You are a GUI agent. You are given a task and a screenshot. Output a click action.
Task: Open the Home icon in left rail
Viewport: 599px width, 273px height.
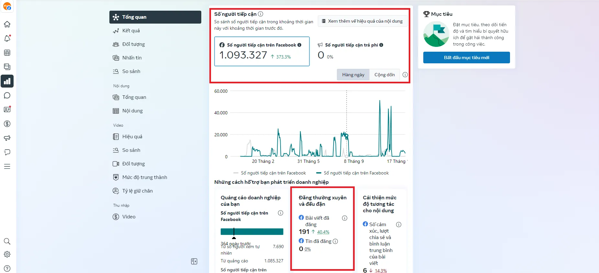coord(7,24)
